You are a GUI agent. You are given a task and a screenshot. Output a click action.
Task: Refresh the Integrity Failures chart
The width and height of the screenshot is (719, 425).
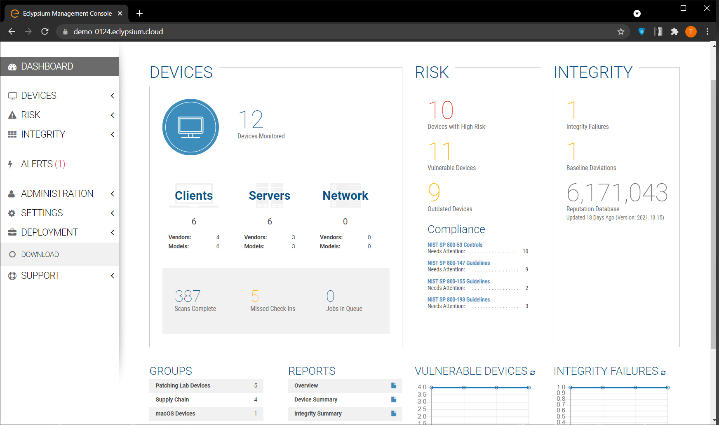point(663,372)
